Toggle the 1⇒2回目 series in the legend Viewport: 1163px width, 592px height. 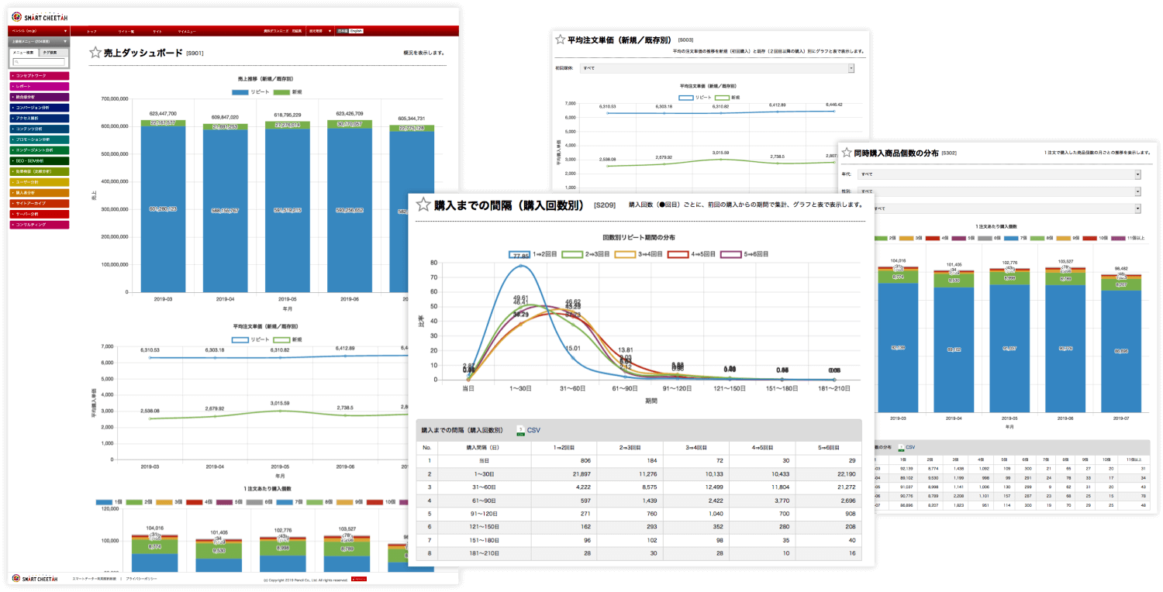(532, 253)
